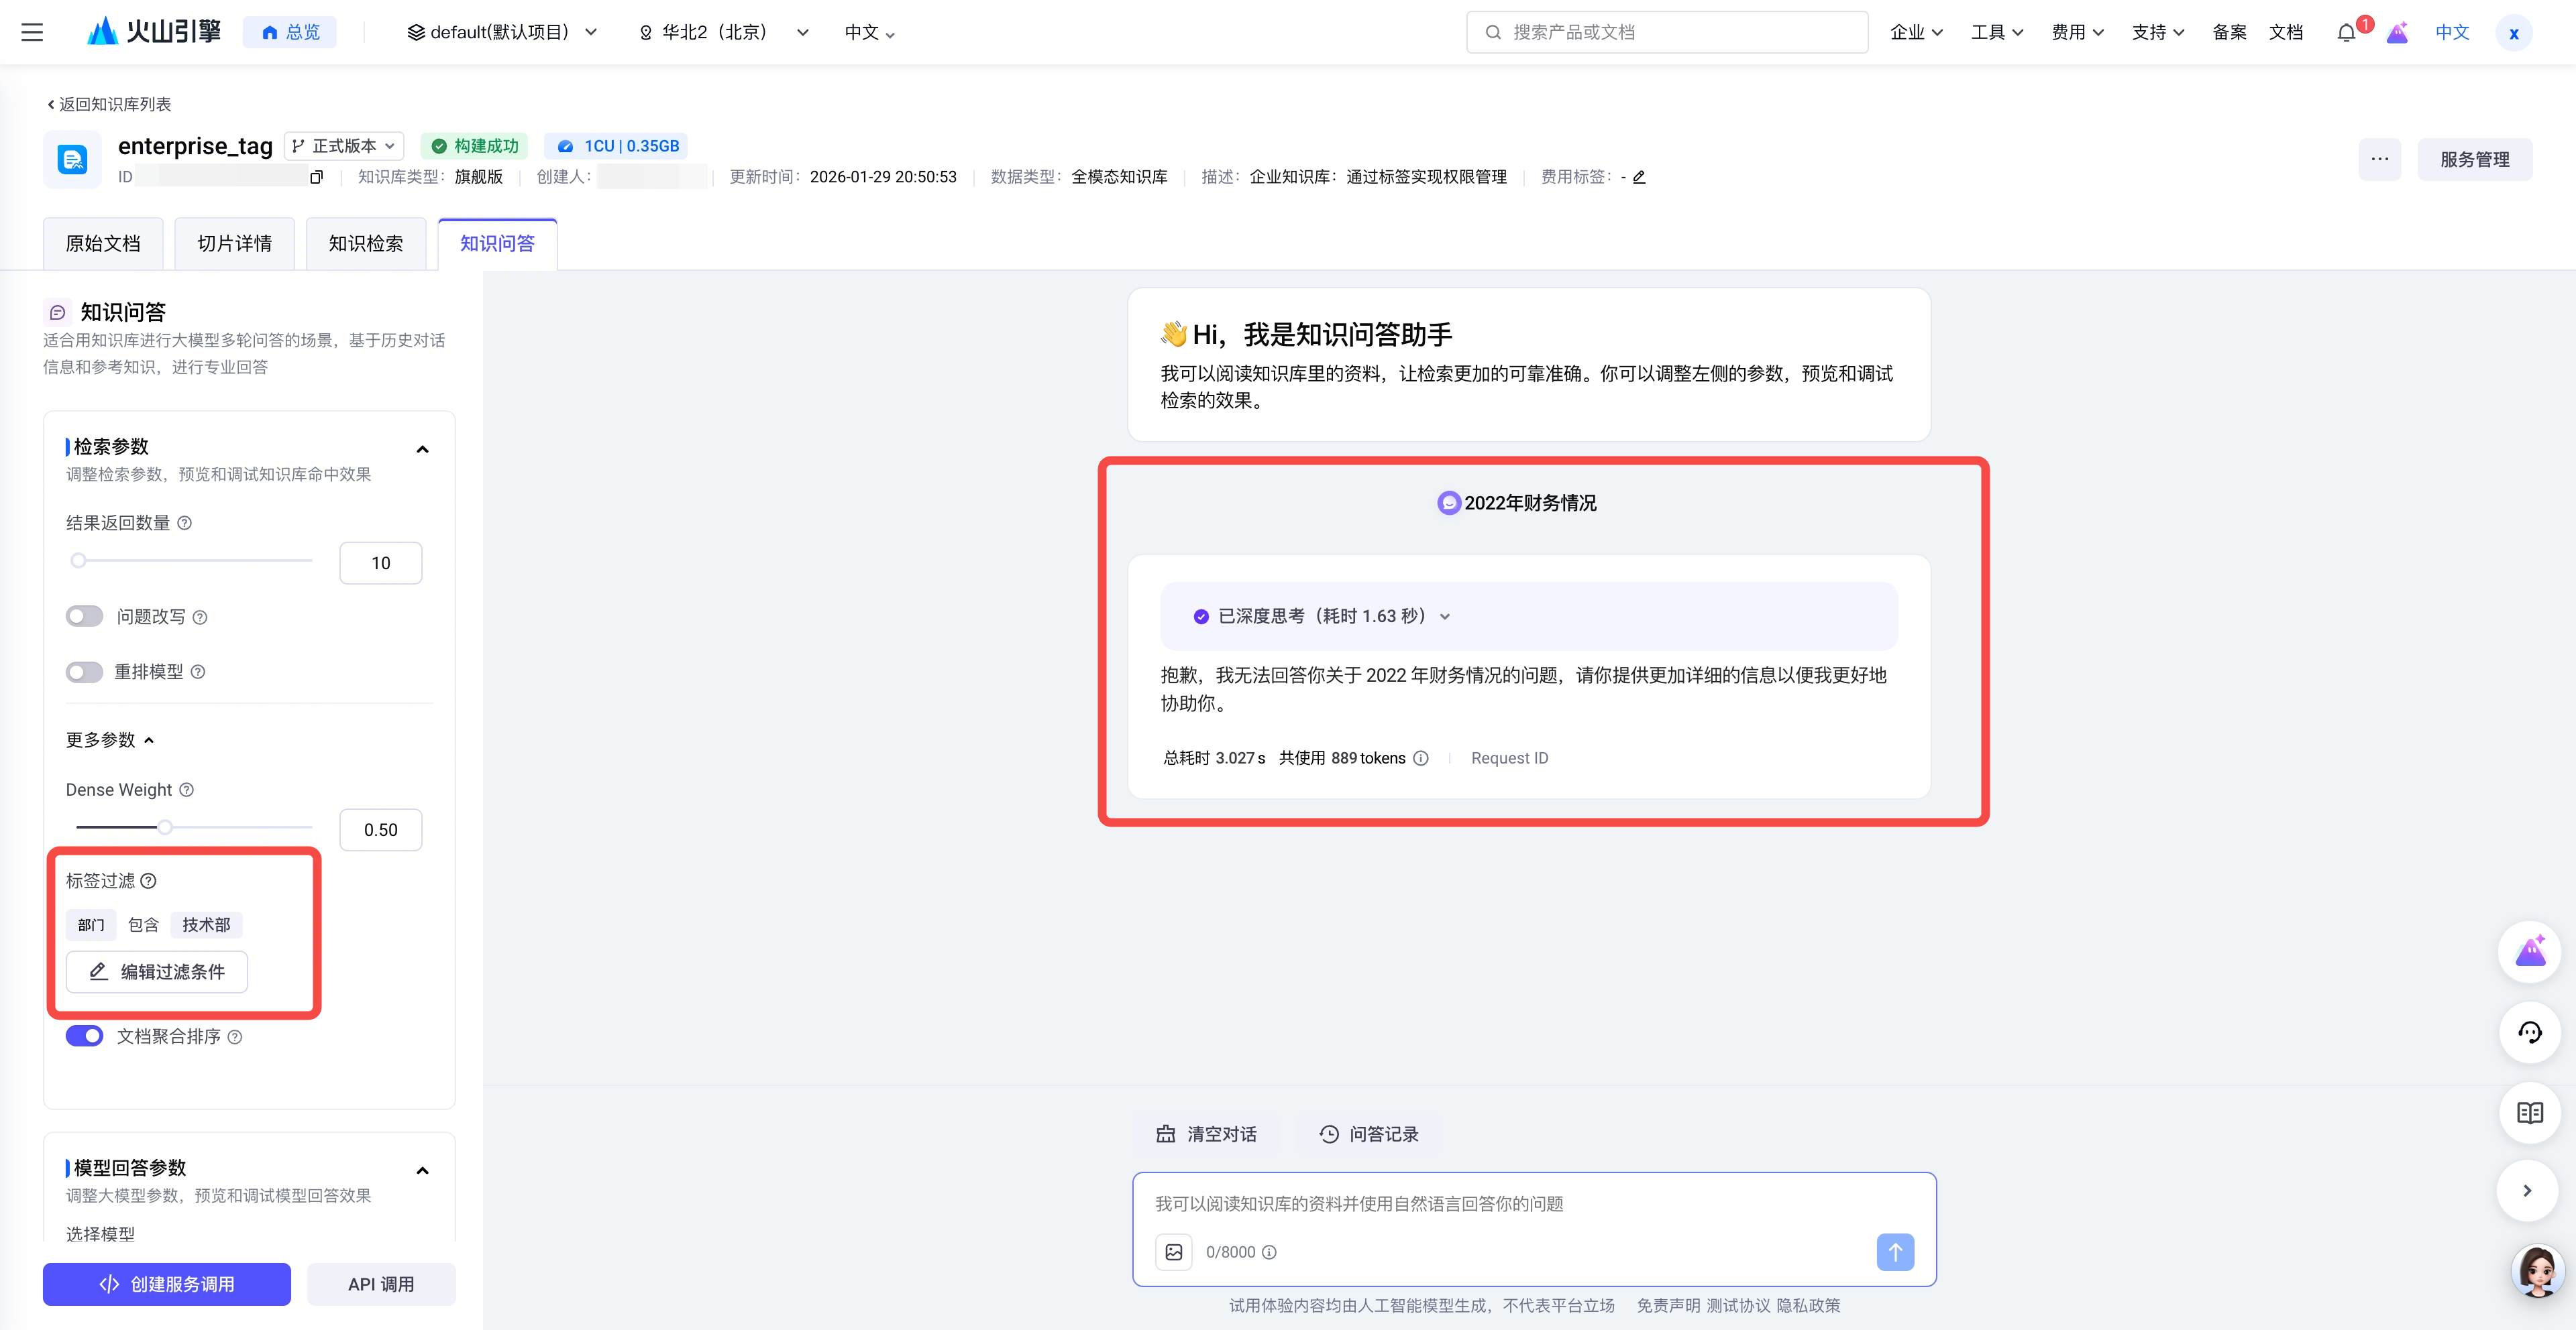The image size is (2576, 1330).
Task: Adjust the Dense Weight slider handle
Action: click(165, 827)
